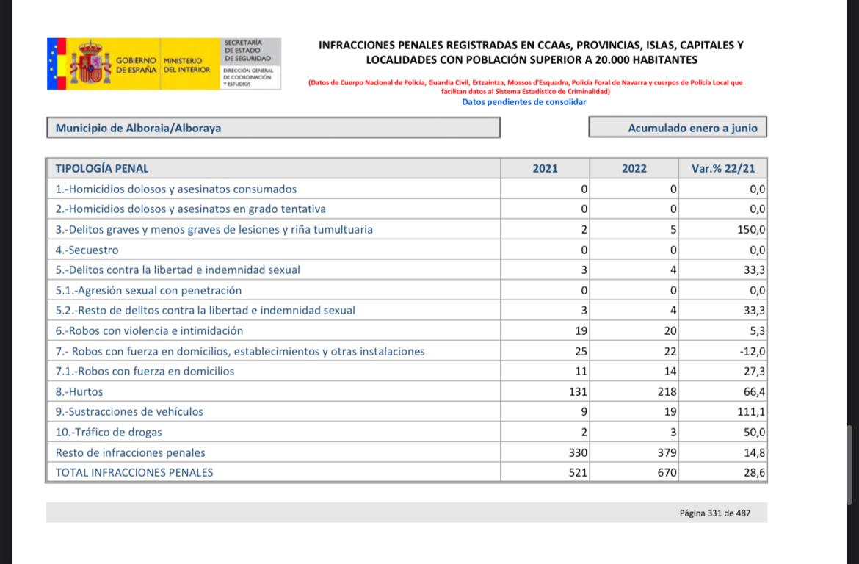Select the 2021 column header
859x564 pixels.
coord(543,168)
